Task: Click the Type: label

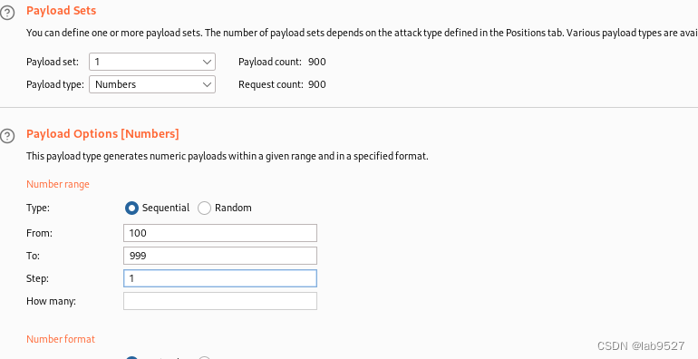Action: pyautogui.click(x=38, y=208)
